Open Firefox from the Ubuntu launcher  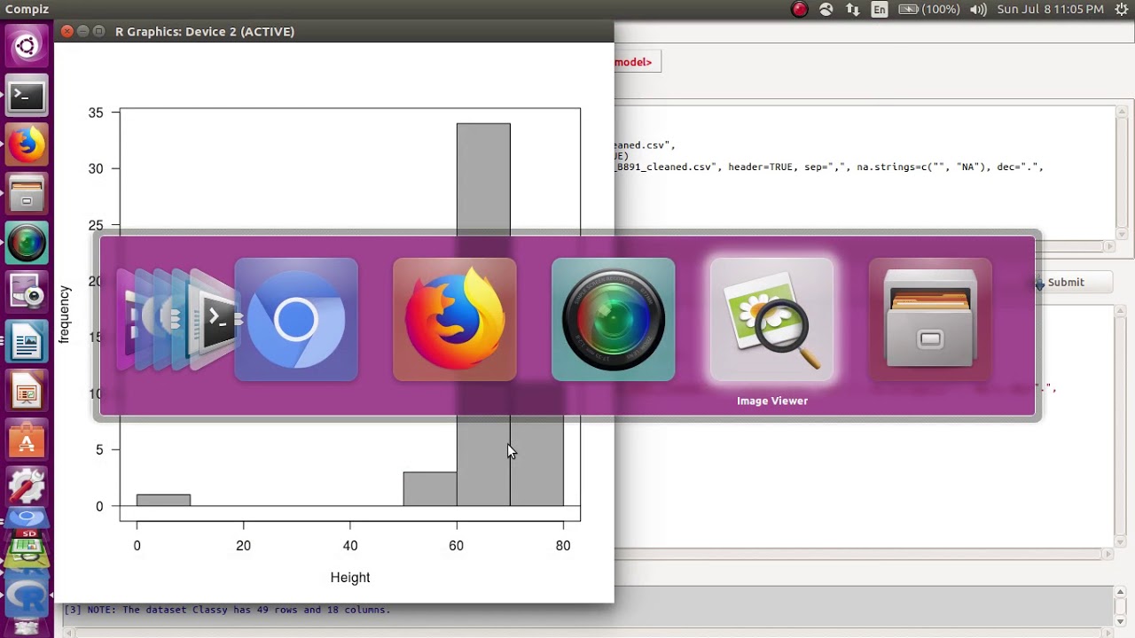[27, 144]
